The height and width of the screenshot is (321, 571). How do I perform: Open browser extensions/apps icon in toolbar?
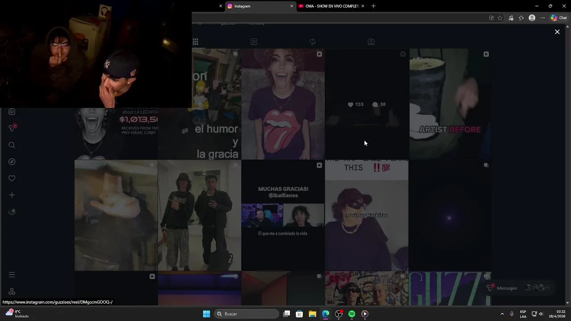click(492, 18)
